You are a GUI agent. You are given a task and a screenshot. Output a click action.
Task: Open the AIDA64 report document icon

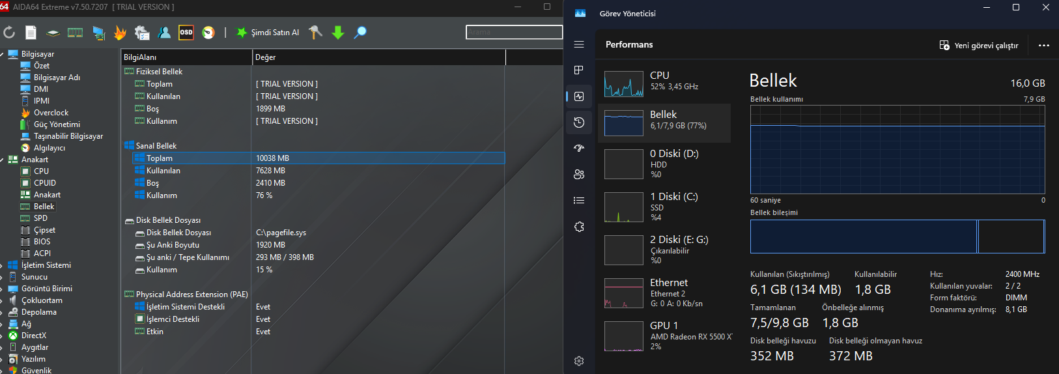click(31, 32)
